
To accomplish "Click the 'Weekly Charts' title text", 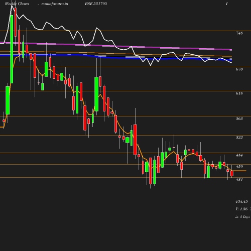I will point(17,4).
